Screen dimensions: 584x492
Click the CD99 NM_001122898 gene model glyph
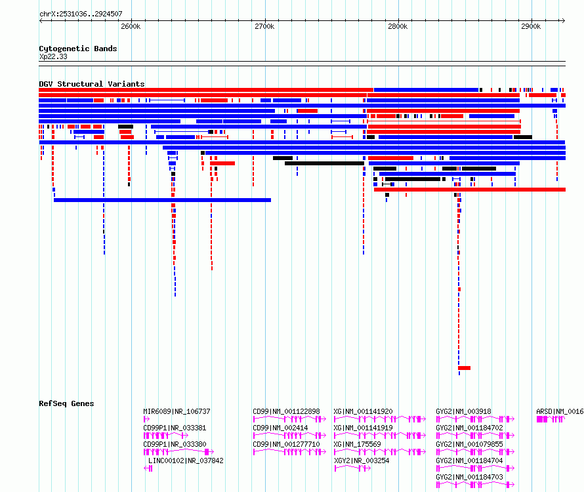click(289, 419)
